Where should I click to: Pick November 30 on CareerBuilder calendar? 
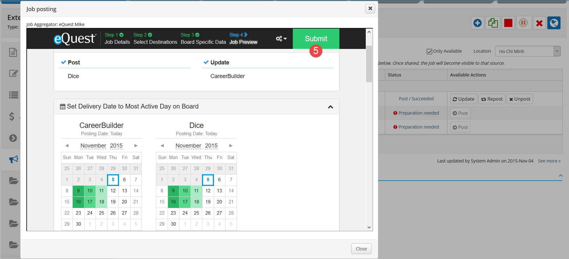coord(78,224)
